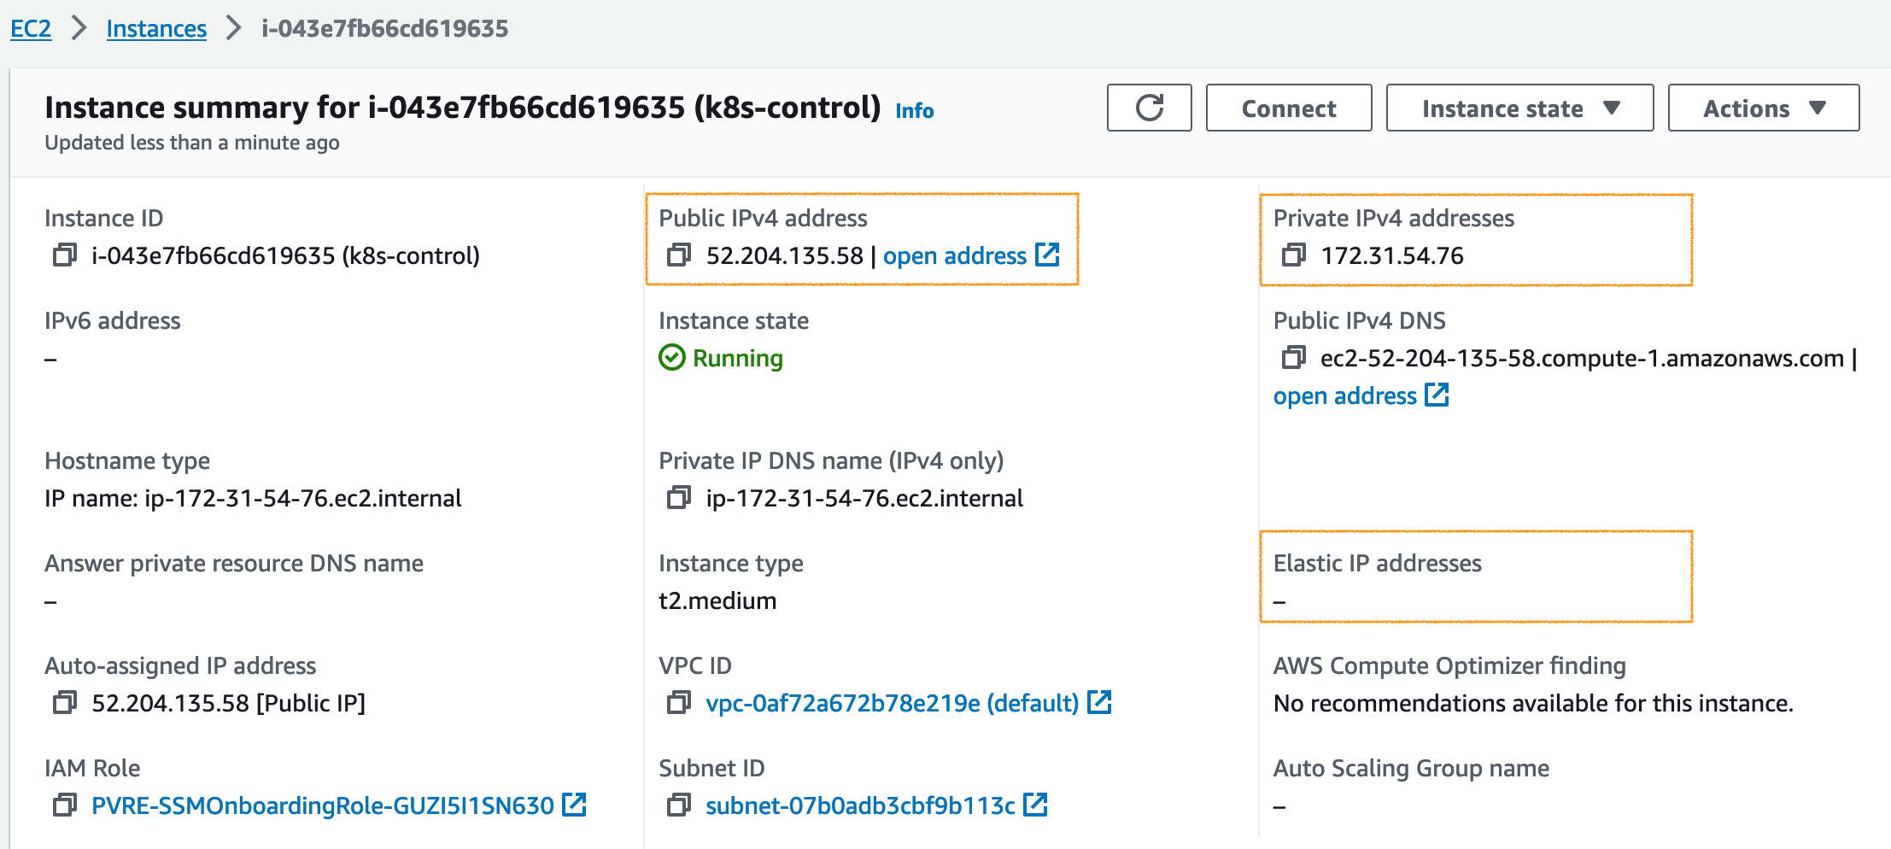Copy the IAM Role name
The width and height of the screenshot is (1891, 849).
click(64, 805)
